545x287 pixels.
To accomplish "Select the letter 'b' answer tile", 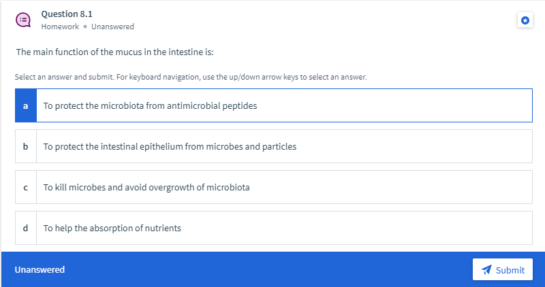I will (x=25, y=146).
